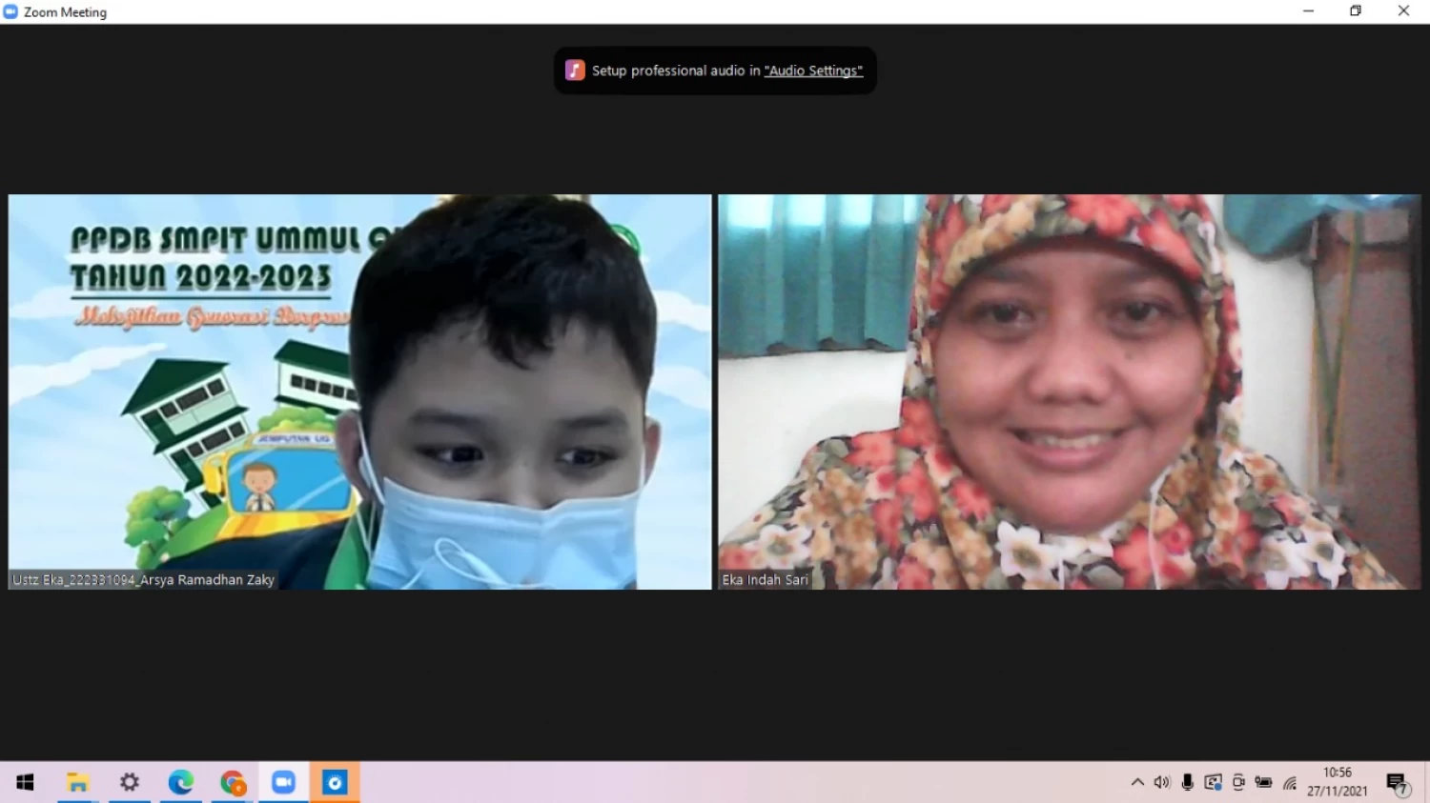The width and height of the screenshot is (1430, 803).
Task: Click the Zoom app taskbar icon
Action: coord(283,782)
